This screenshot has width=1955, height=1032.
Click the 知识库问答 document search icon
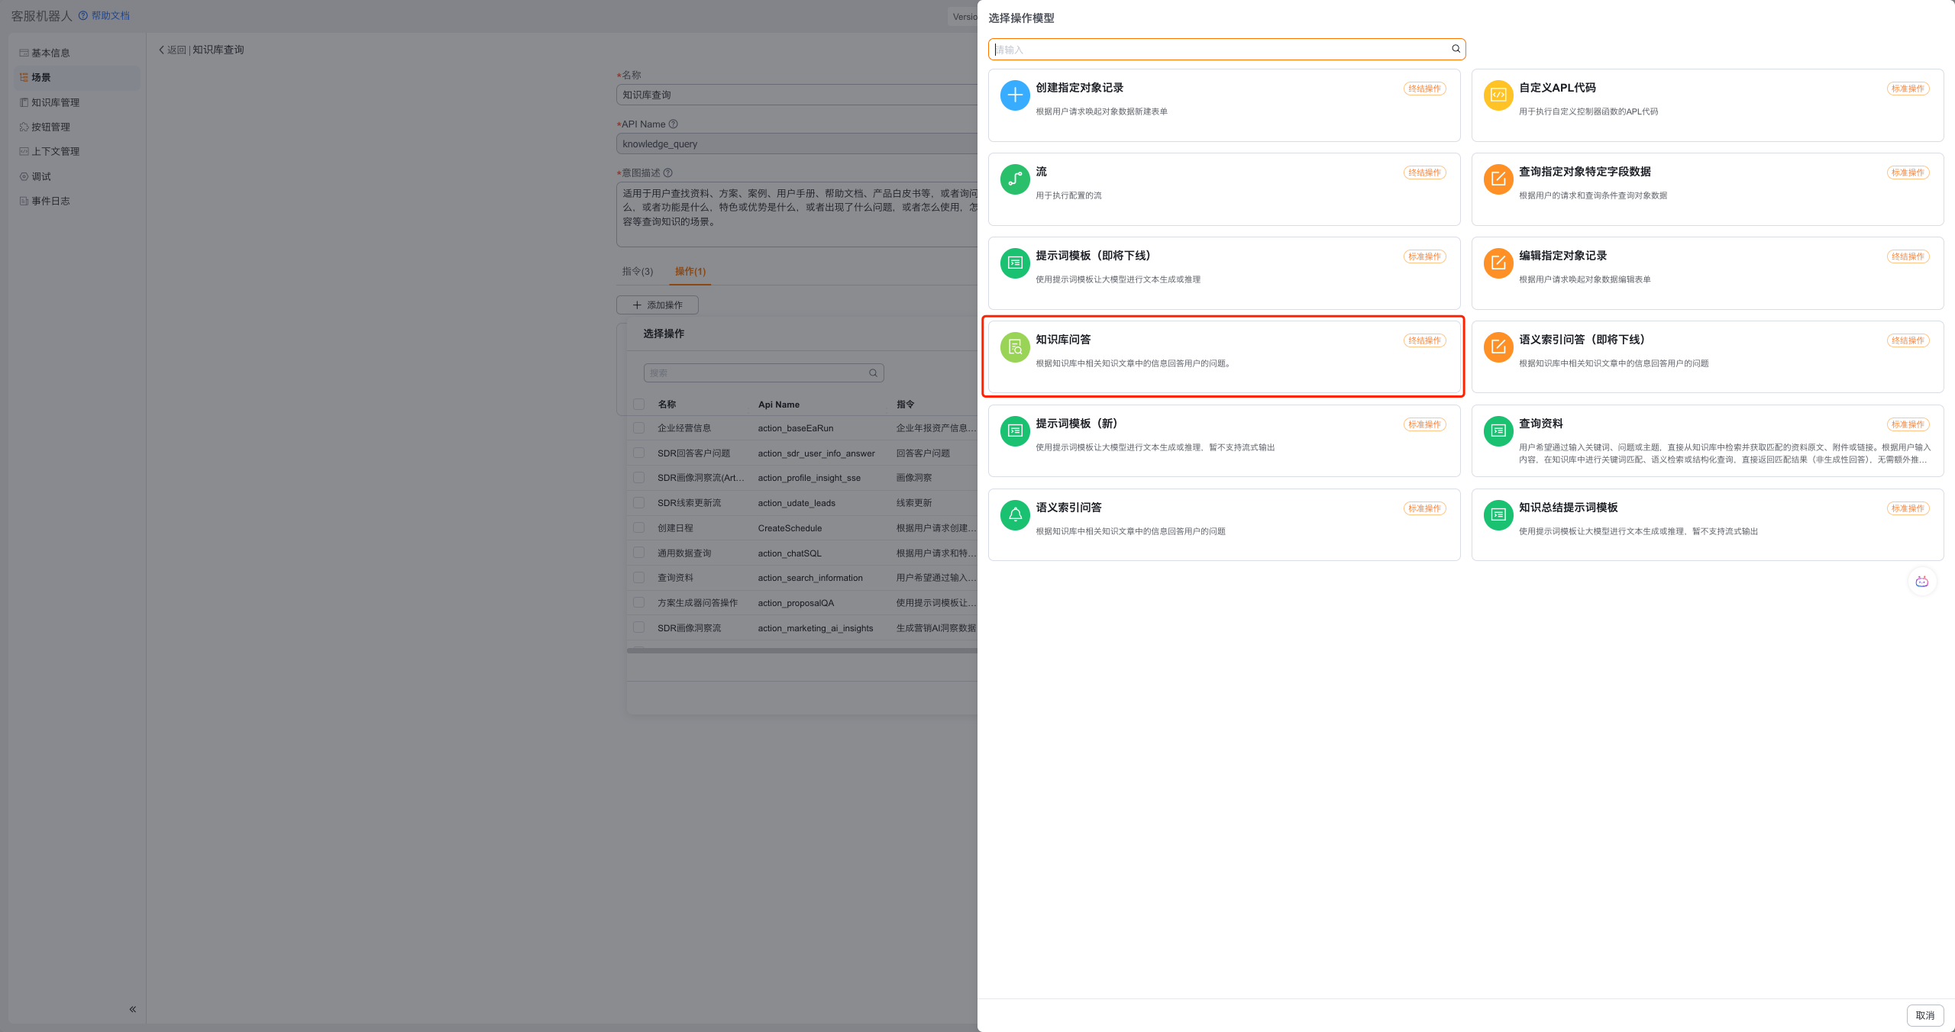1015,347
